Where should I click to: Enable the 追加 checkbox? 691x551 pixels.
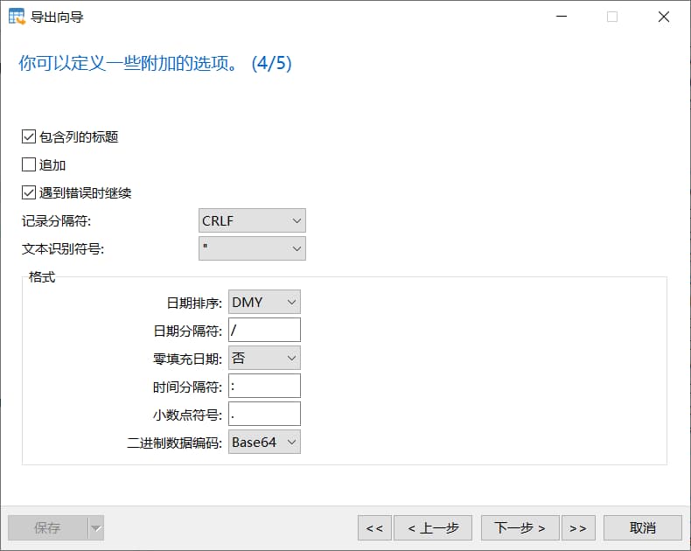click(29, 164)
